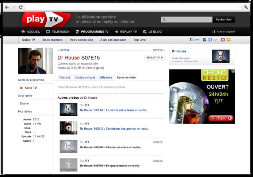The height and width of the screenshot is (177, 253).
Task: Open the Télévision menu item
Action: [x=58, y=32]
